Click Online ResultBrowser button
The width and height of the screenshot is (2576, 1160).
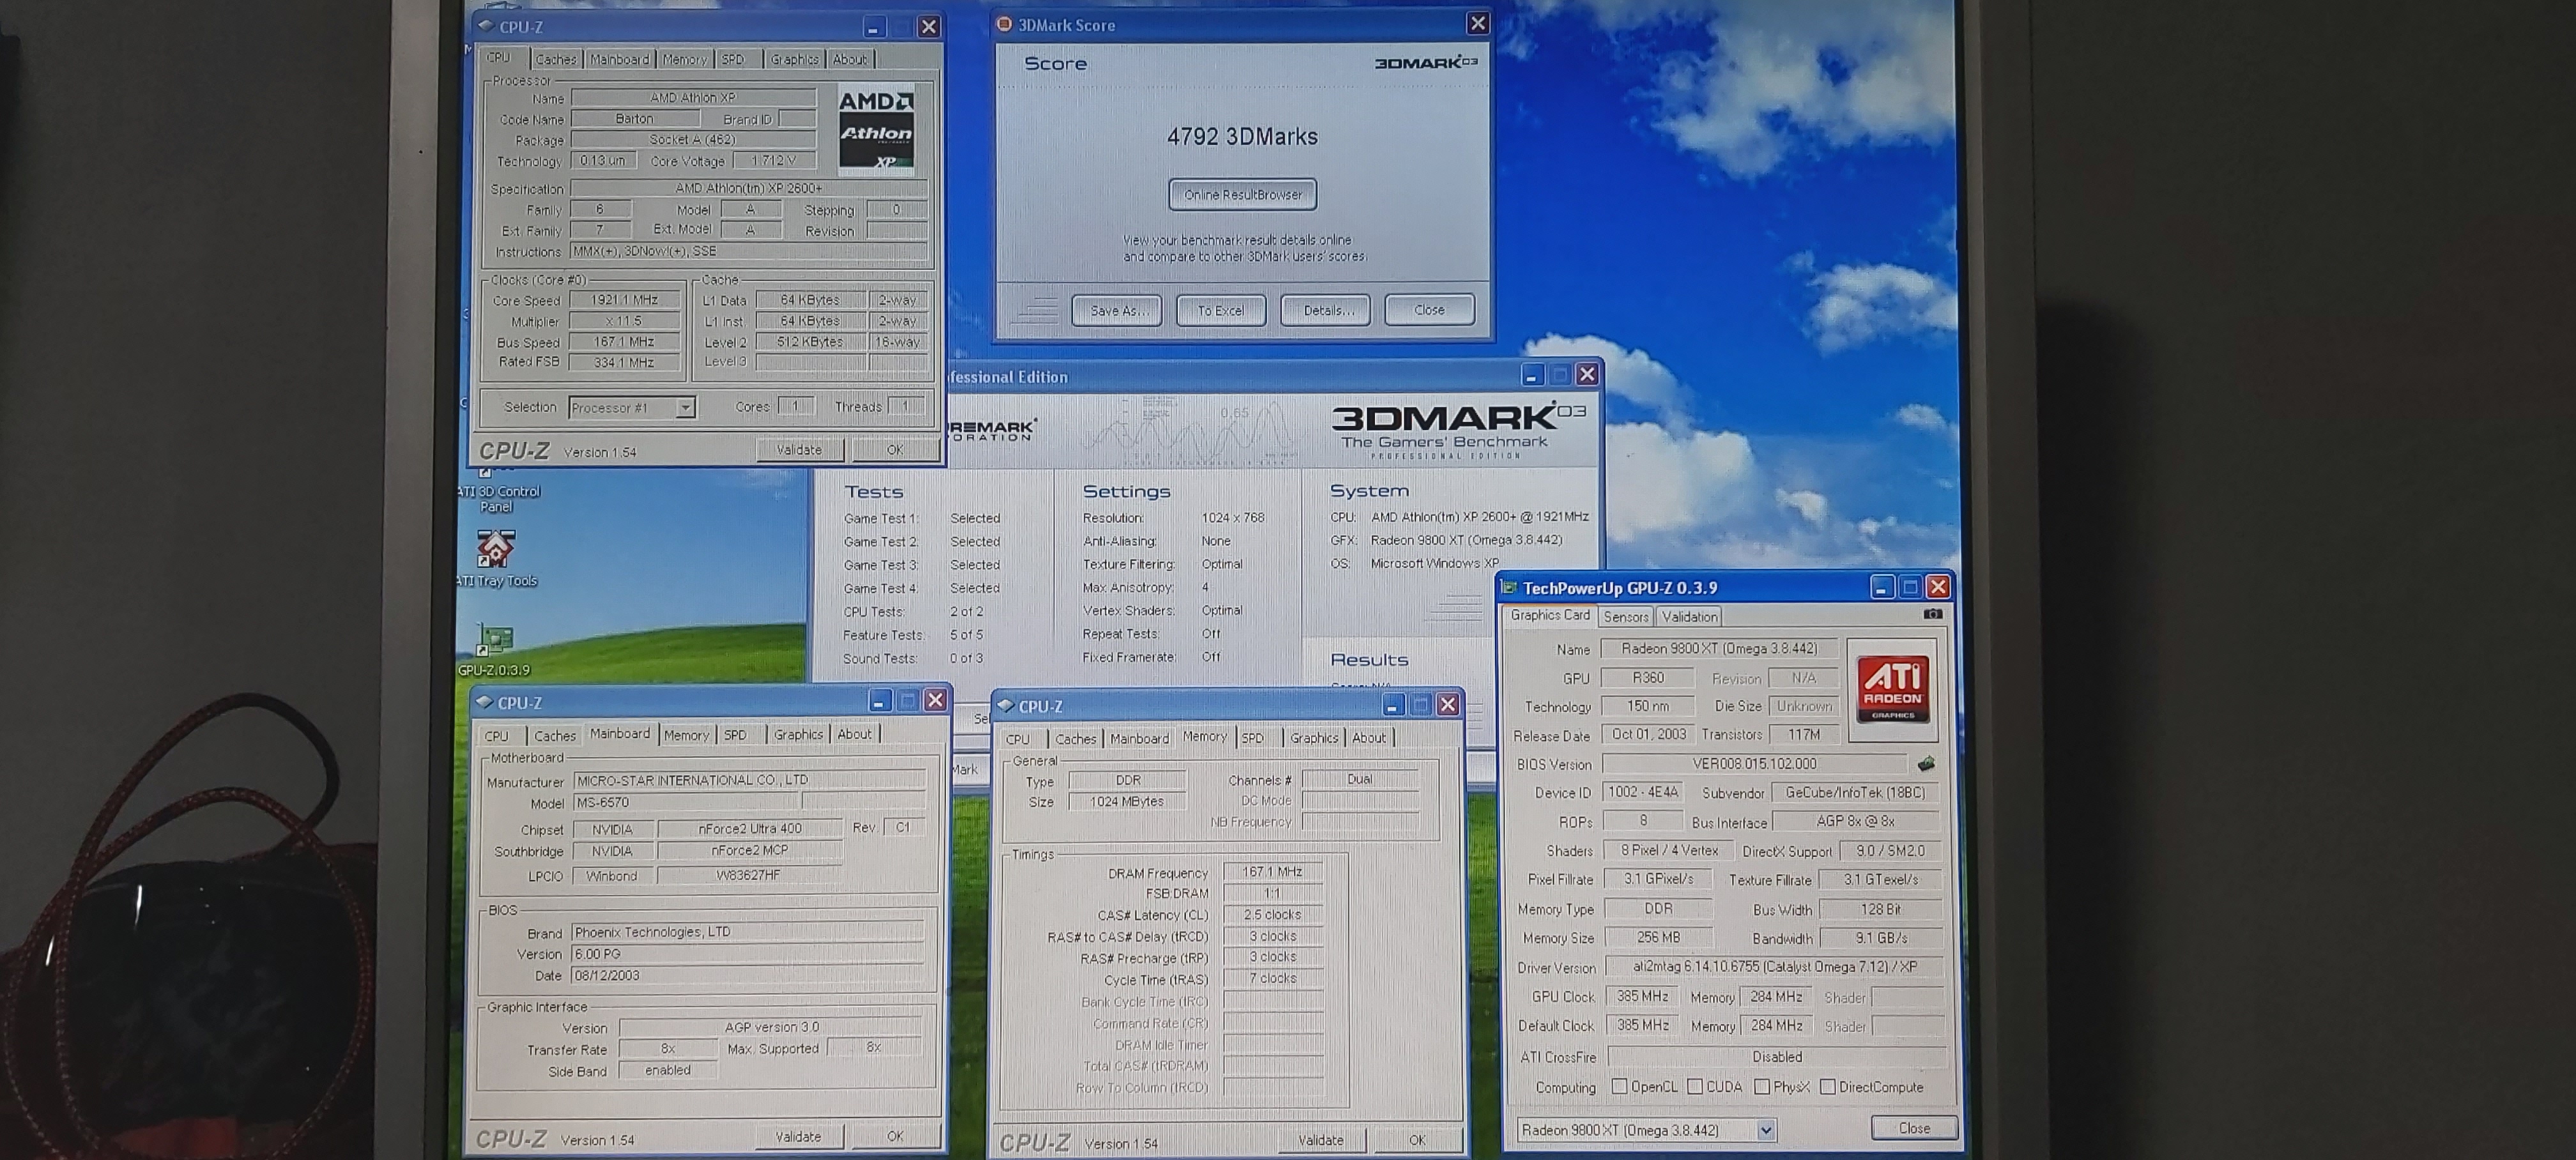click(x=1243, y=195)
